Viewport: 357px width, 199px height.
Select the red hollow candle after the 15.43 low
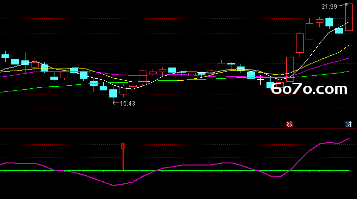click(123, 90)
